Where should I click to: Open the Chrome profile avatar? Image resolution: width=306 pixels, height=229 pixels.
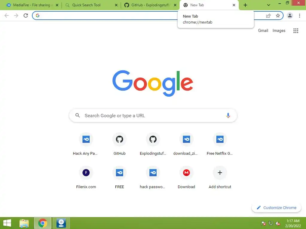pos(290,16)
